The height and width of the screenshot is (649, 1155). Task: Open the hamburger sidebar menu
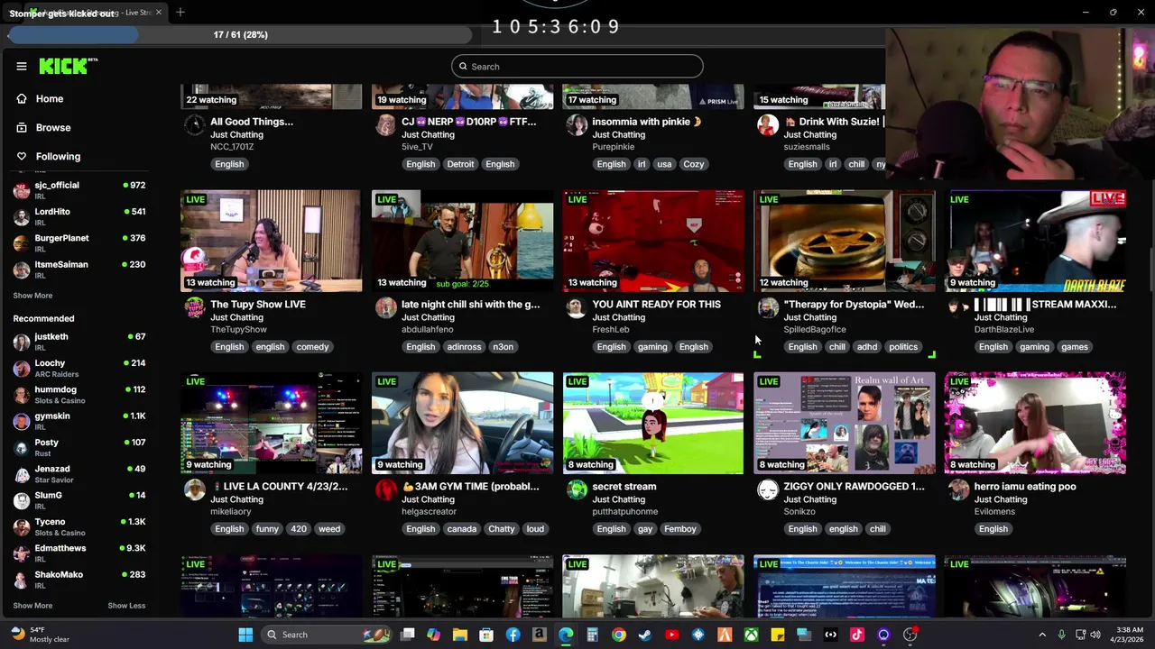22,66
